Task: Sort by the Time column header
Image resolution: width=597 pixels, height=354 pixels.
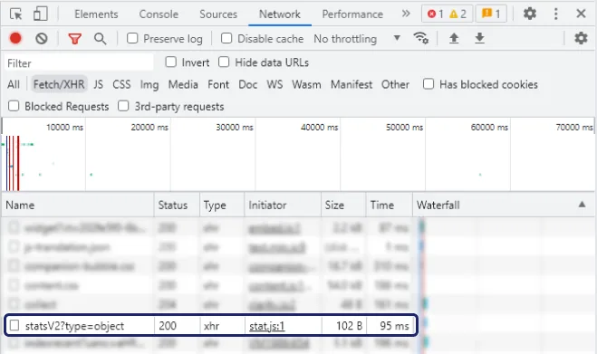Action: click(x=390, y=206)
